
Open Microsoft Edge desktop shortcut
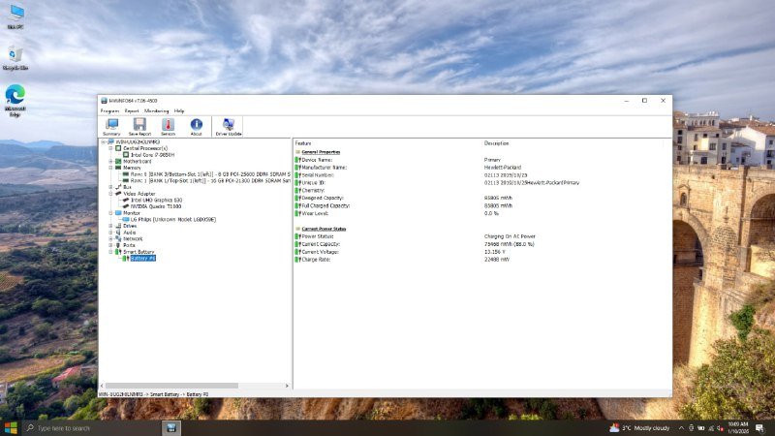point(15,99)
